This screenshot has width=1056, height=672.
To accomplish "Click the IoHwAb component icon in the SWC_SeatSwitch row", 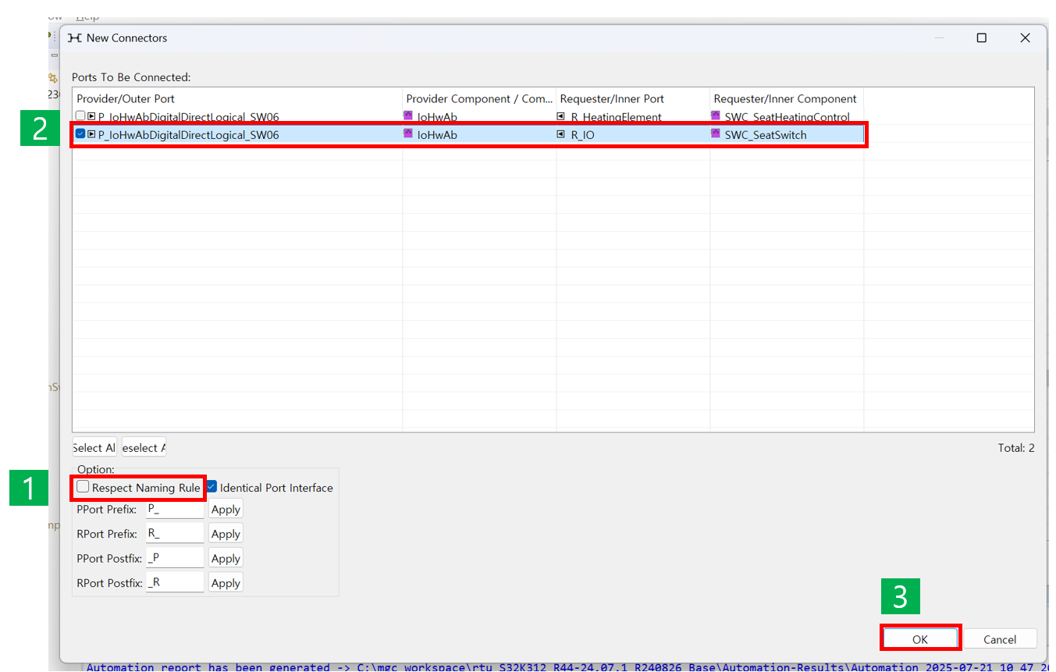I will [x=408, y=134].
